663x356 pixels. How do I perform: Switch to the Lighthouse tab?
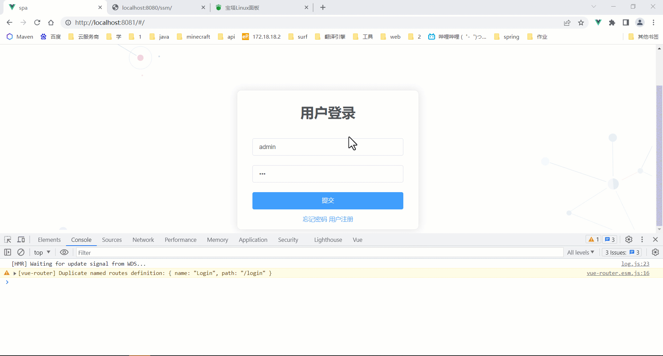[x=328, y=240]
